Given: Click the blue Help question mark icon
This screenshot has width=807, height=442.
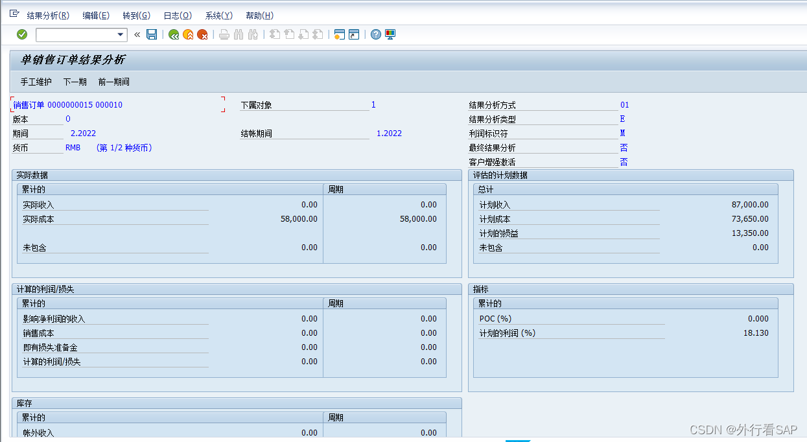Looking at the screenshot, I should (x=376, y=34).
